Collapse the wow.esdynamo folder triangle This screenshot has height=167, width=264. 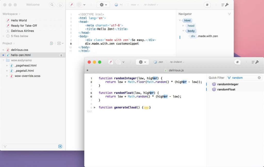click(3, 60)
